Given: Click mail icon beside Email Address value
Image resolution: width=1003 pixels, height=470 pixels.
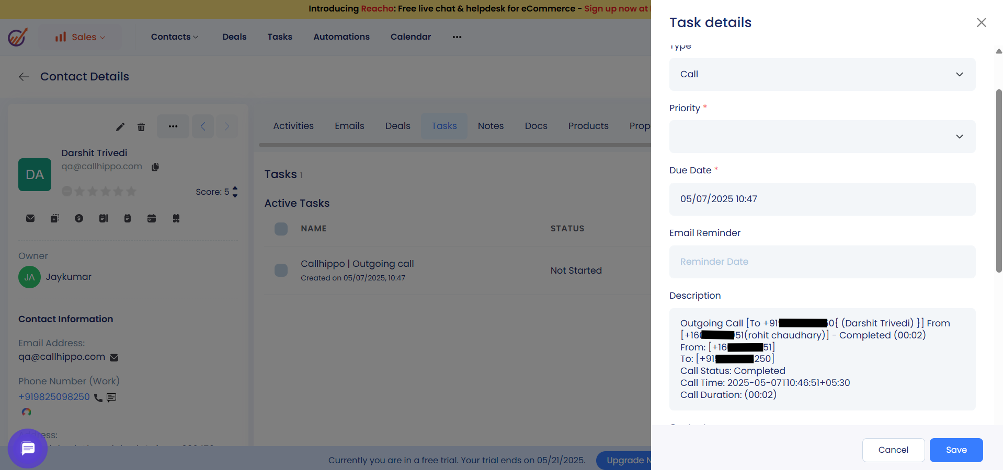Looking at the screenshot, I should (x=114, y=358).
